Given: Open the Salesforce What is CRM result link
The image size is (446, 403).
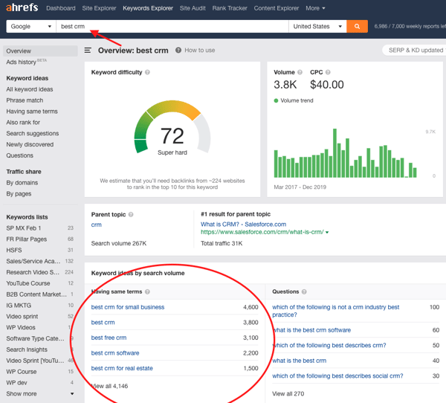Looking at the screenshot, I should [x=243, y=224].
